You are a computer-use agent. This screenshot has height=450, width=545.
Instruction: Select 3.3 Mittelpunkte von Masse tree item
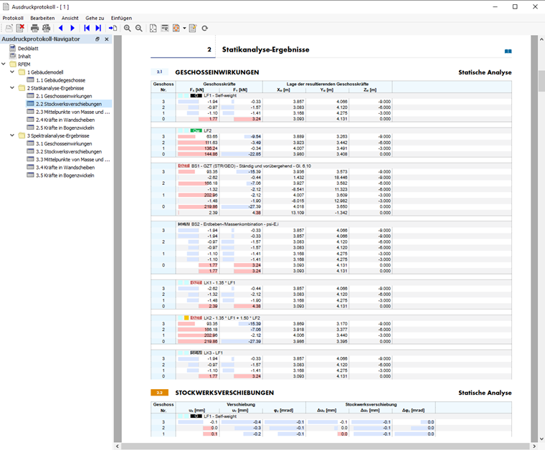click(72, 160)
